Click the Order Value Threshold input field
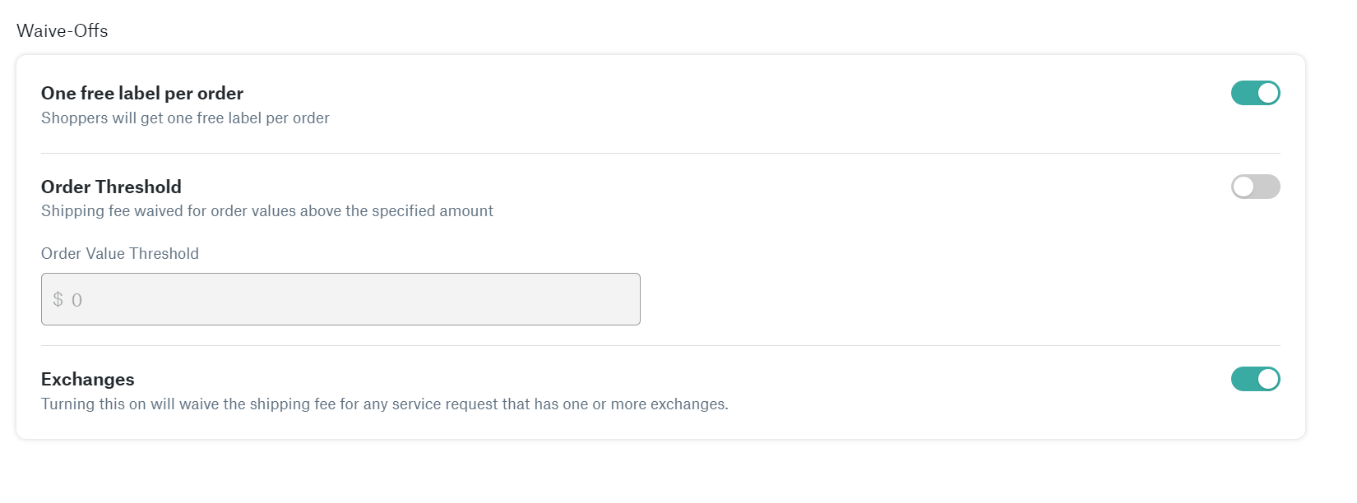Viewport: 1357px width, 503px height. coord(340,299)
